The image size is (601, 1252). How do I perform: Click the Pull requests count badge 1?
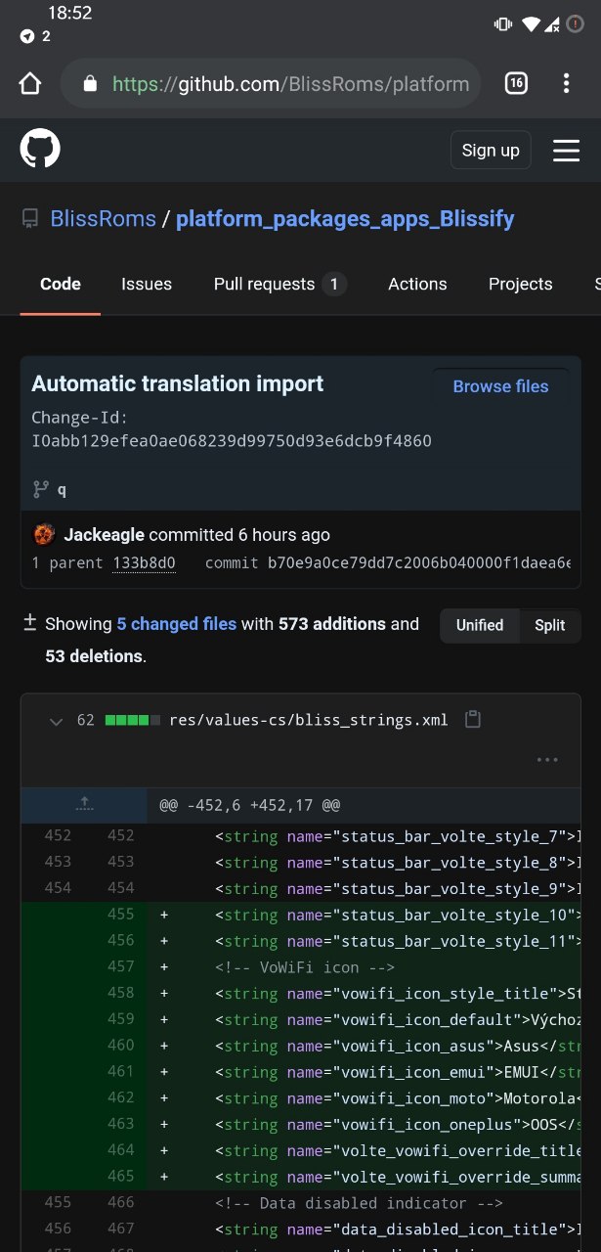(x=333, y=284)
